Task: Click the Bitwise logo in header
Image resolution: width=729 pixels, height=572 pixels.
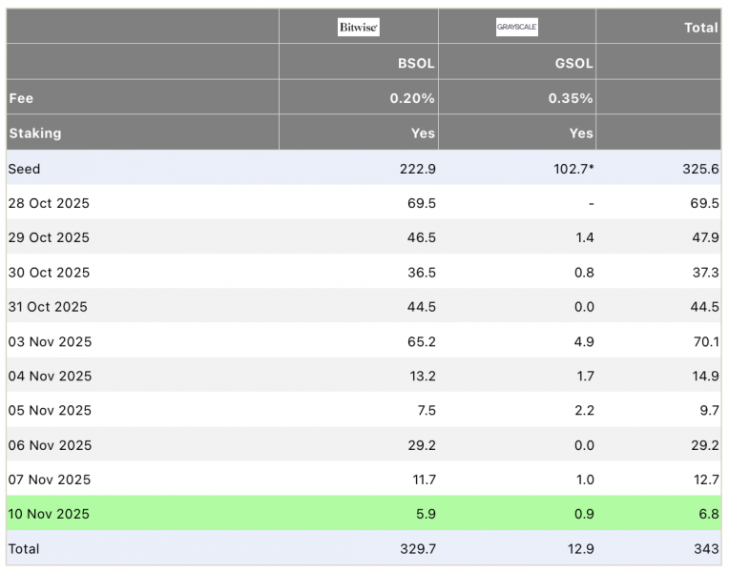Action: click(x=359, y=27)
